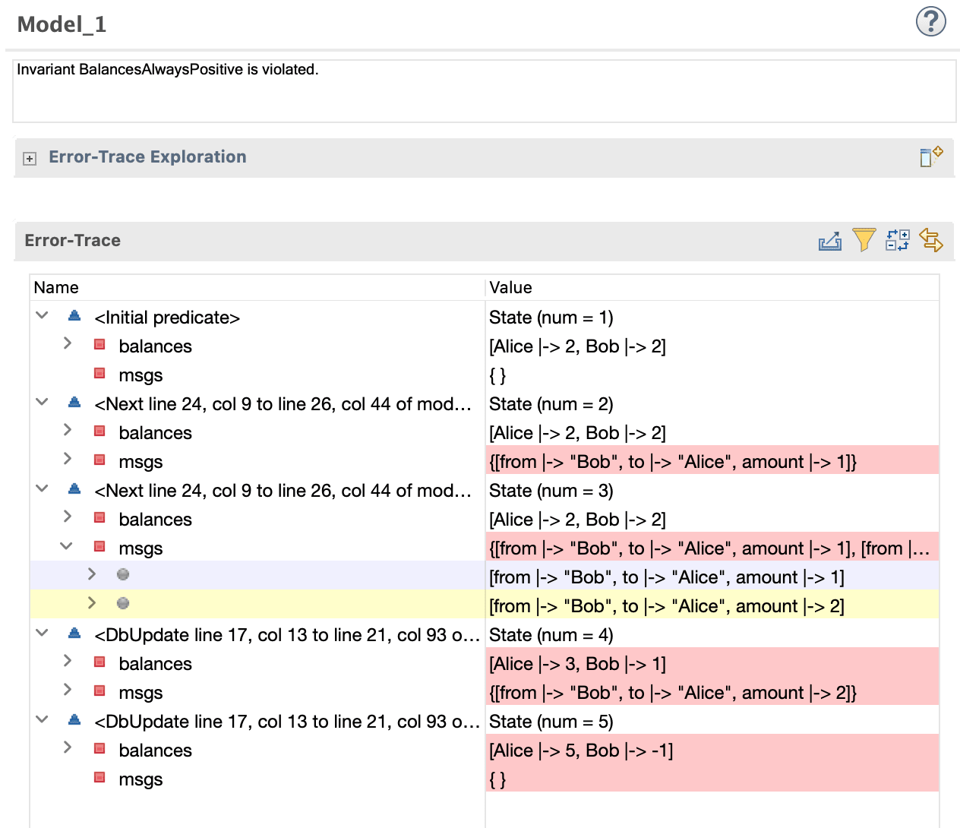The height and width of the screenshot is (828, 960).
Task: Click the export error trace icon
Action: 829,241
